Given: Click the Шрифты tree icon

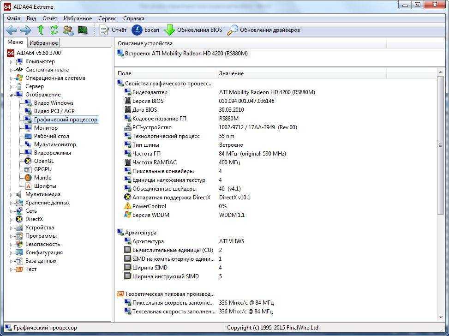Looking at the screenshot, I should (x=28, y=186).
